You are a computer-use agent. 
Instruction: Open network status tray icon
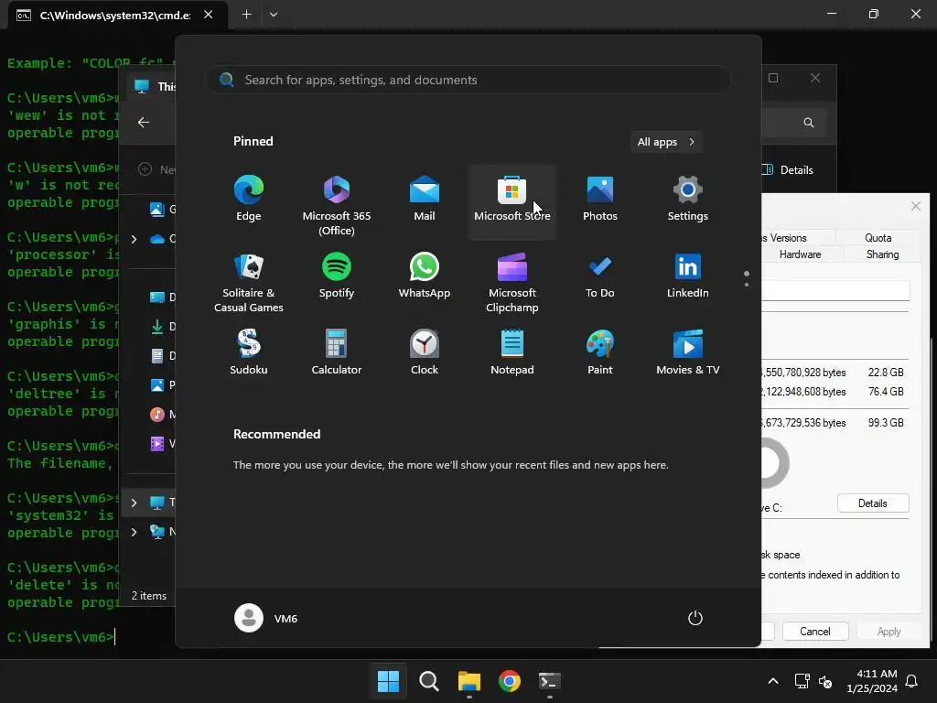(x=802, y=681)
